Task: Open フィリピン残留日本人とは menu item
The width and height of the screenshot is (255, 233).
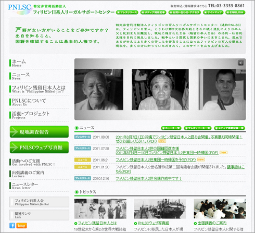Action: pos(39,89)
